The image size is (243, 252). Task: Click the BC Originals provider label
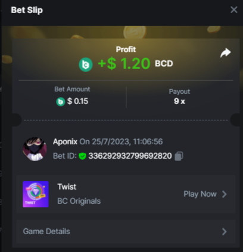tap(79, 201)
